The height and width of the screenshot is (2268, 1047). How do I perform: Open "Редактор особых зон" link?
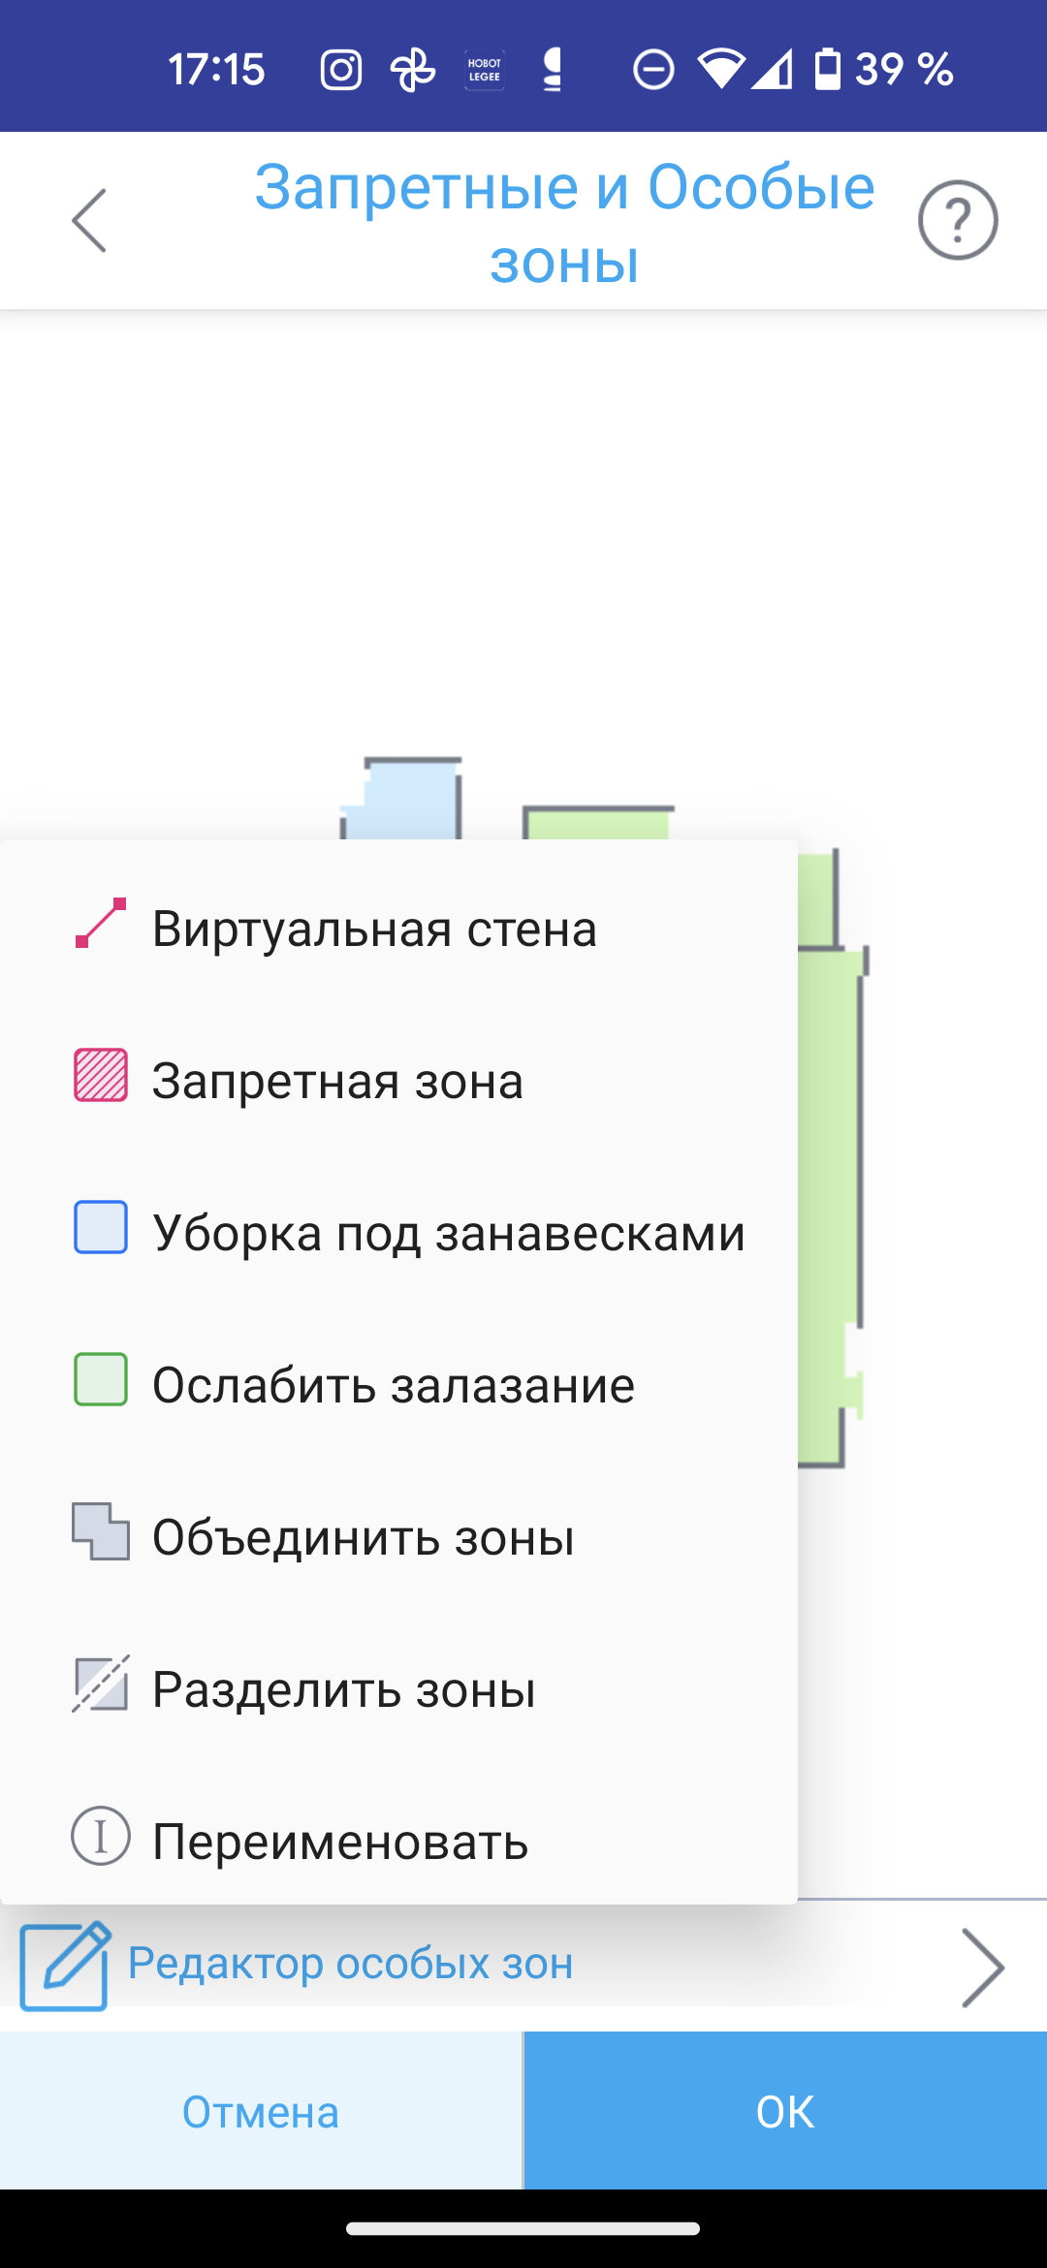[351, 1964]
